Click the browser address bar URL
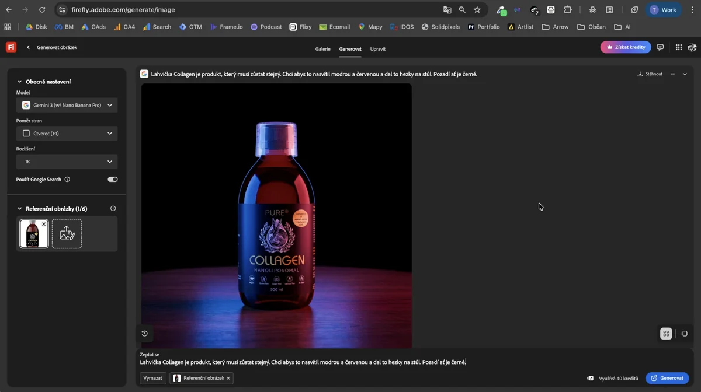The width and height of the screenshot is (701, 392). [123, 10]
